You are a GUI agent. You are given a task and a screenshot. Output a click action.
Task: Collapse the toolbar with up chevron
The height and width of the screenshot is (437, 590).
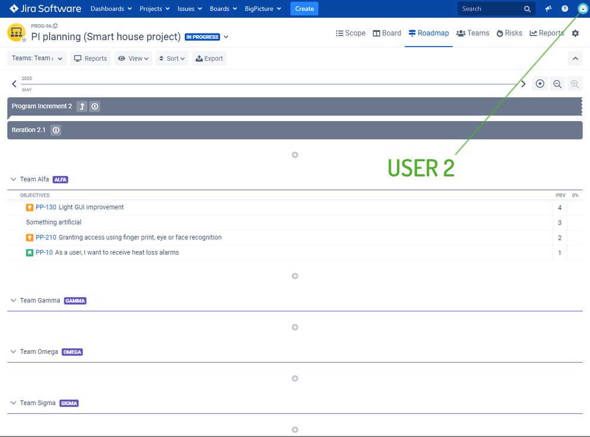[x=575, y=58]
